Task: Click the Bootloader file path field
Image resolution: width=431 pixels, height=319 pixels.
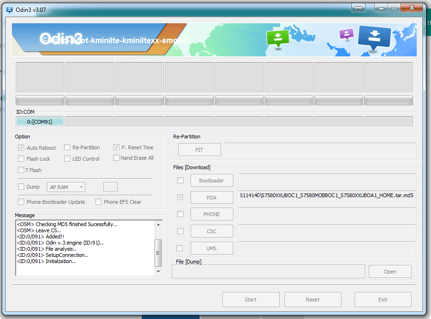Action: (x=327, y=180)
